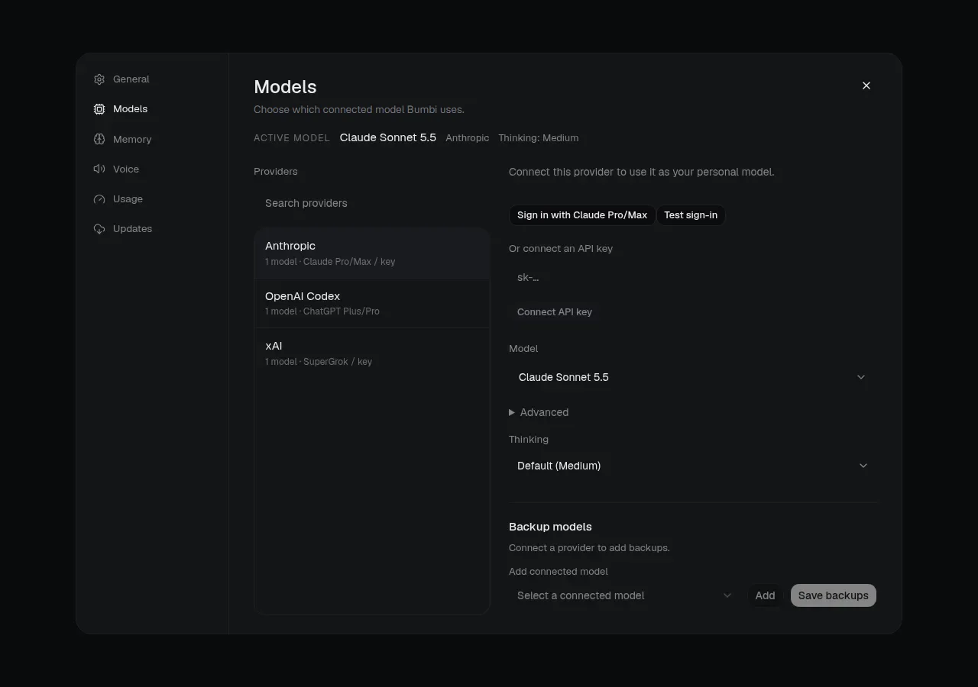This screenshot has width=978, height=687.
Task: Expand the Advanced disclosure triangle
Action: coord(512,412)
